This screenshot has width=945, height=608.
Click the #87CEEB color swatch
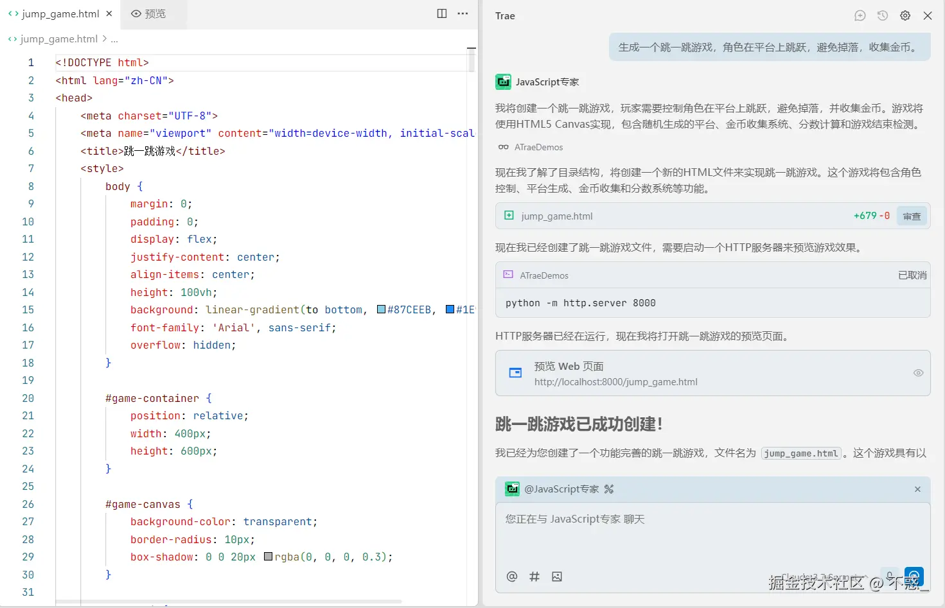pyautogui.click(x=381, y=309)
